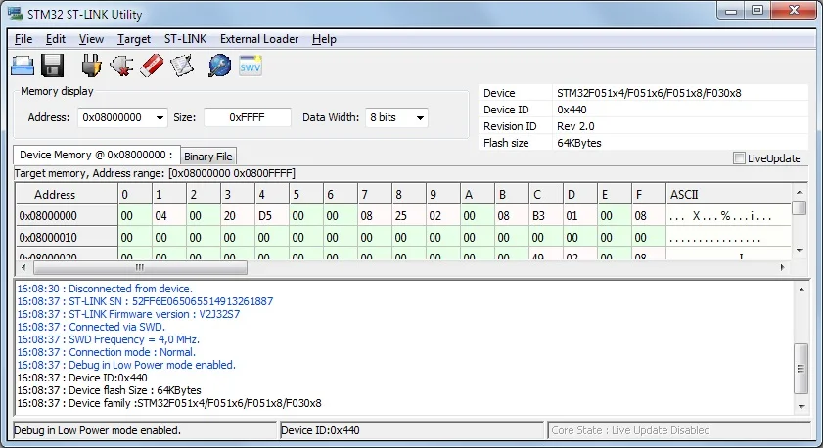Open the External Loader menu

point(259,39)
